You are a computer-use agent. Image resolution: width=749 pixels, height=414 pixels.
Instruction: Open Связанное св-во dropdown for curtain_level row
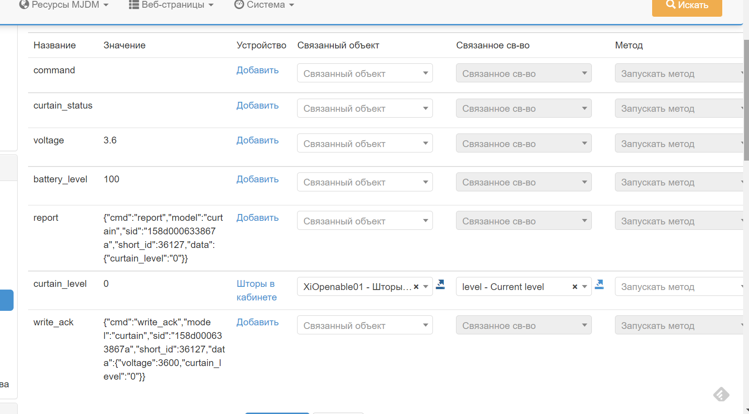click(x=516, y=287)
